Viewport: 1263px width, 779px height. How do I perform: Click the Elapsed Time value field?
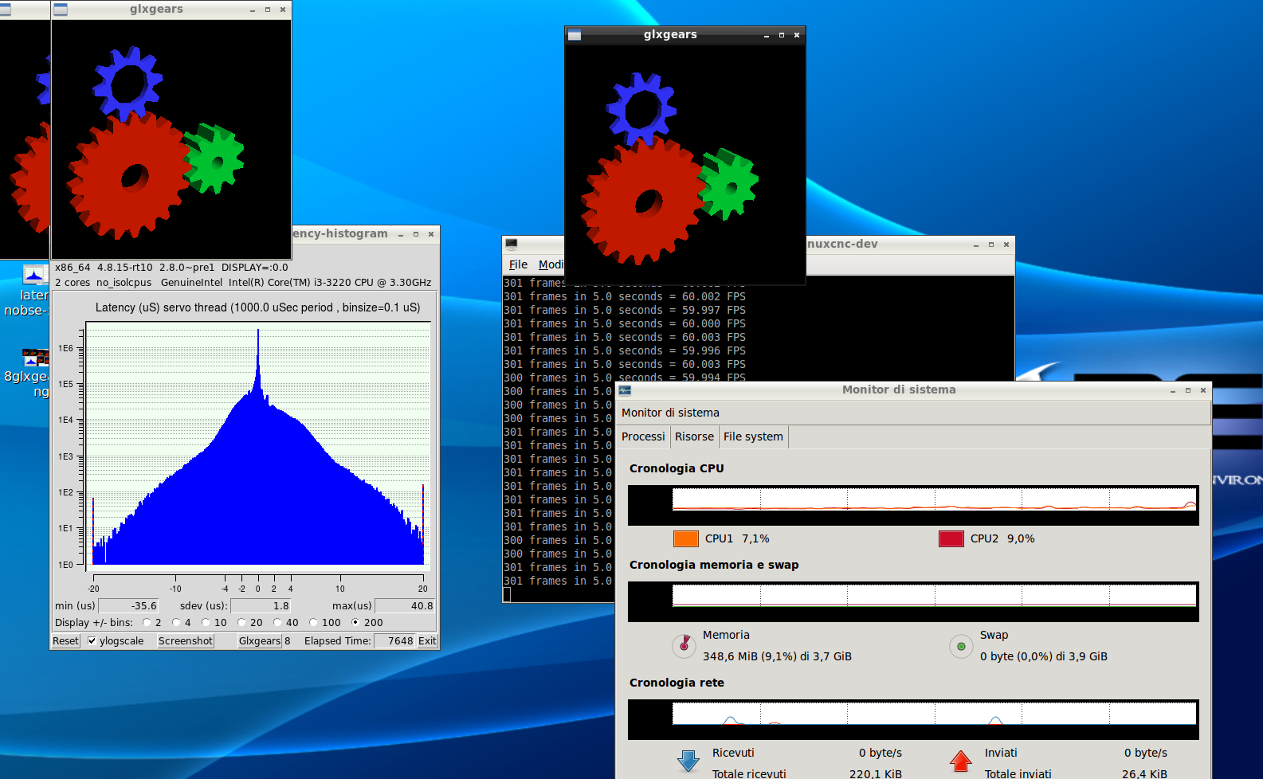point(395,641)
